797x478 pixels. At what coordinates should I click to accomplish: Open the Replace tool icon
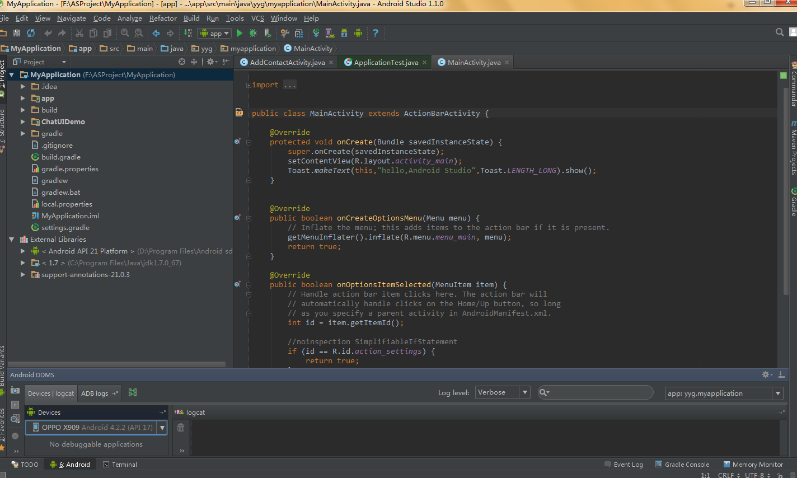138,34
